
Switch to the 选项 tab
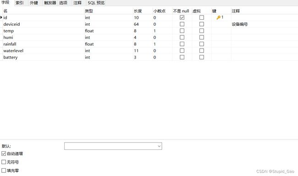pos(63,3)
